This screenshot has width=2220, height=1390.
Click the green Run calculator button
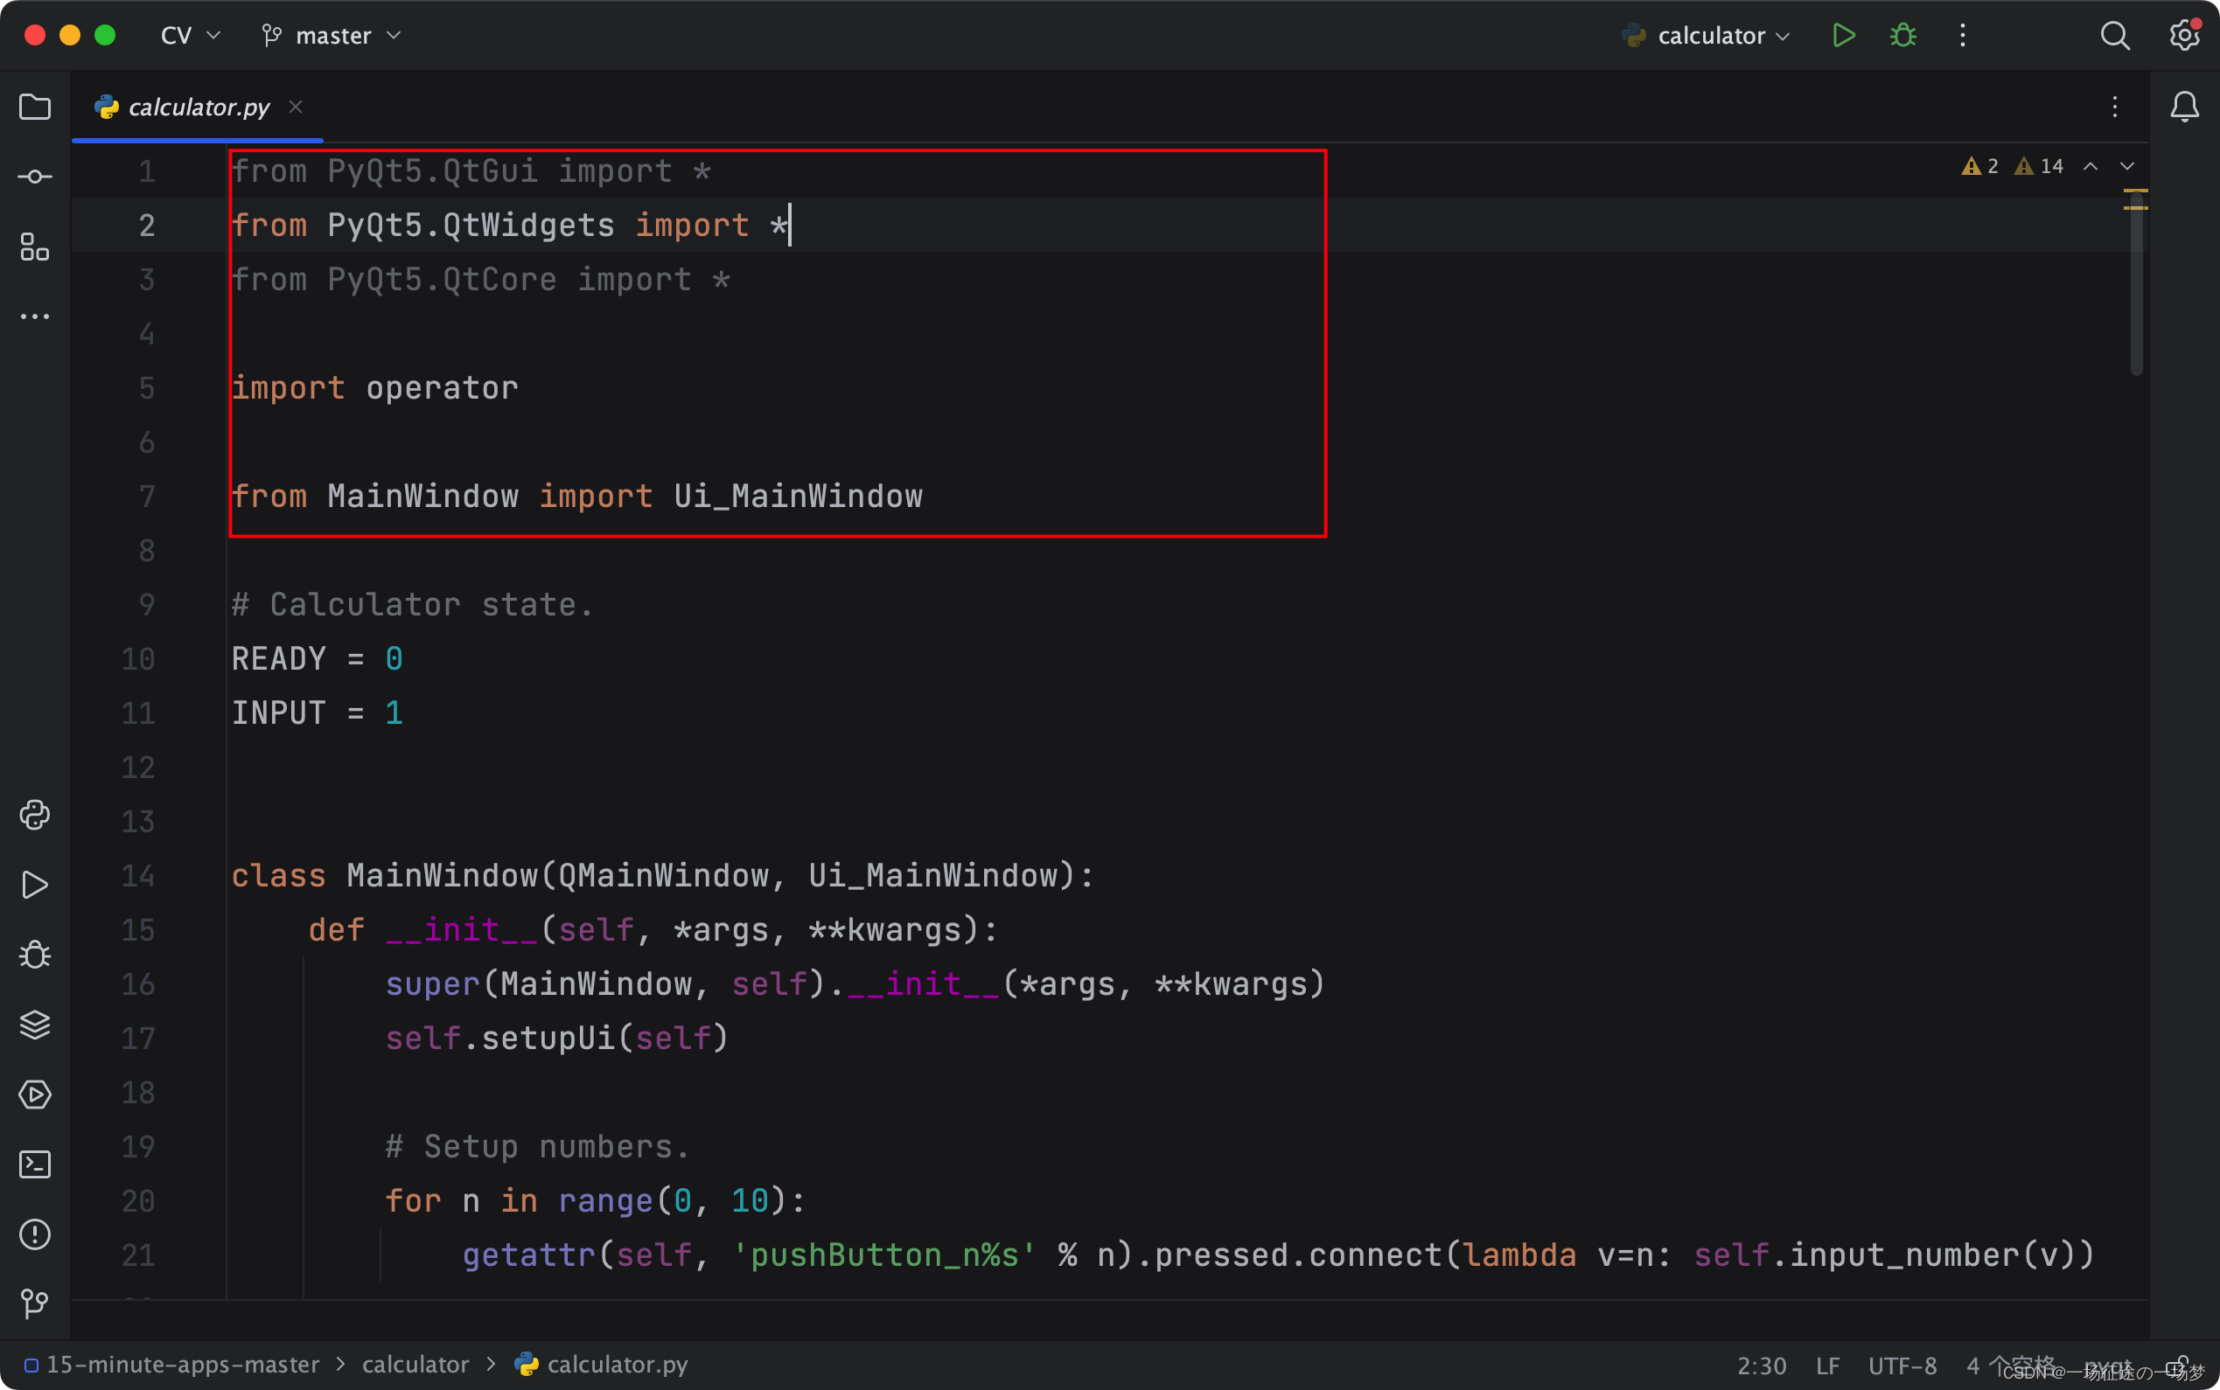[x=1843, y=36]
